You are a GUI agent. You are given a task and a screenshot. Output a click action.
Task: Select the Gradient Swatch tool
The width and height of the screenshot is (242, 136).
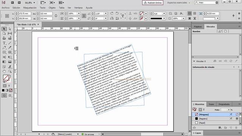[x=4, y=62]
